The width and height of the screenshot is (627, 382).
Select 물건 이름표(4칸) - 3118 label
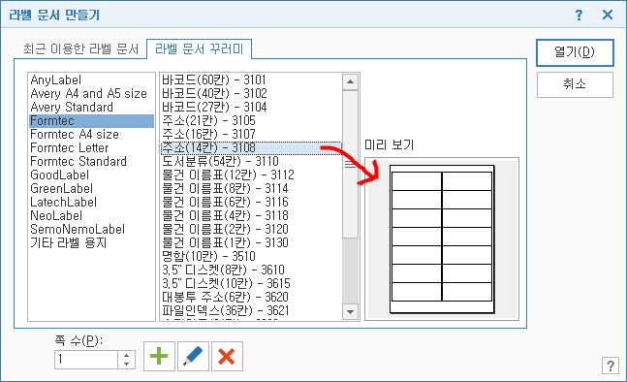tap(251, 216)
